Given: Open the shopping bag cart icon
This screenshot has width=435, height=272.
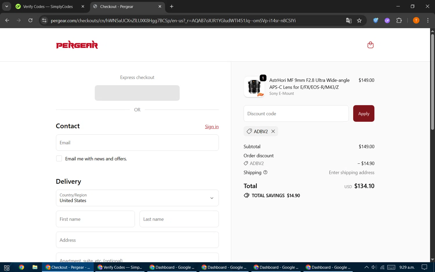Looking at the screenshot, I should tap(370, 45).
